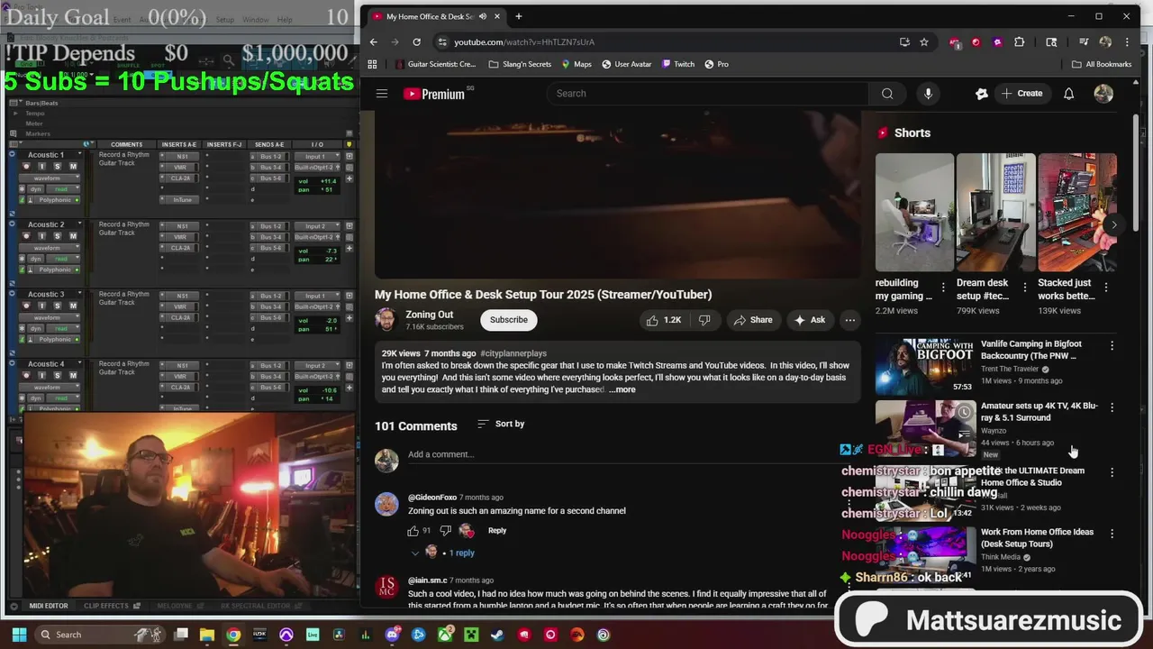Screen dimensions: 1153x649
Task: Select the My Home Office browser tab
Action: tap(437, 16)
